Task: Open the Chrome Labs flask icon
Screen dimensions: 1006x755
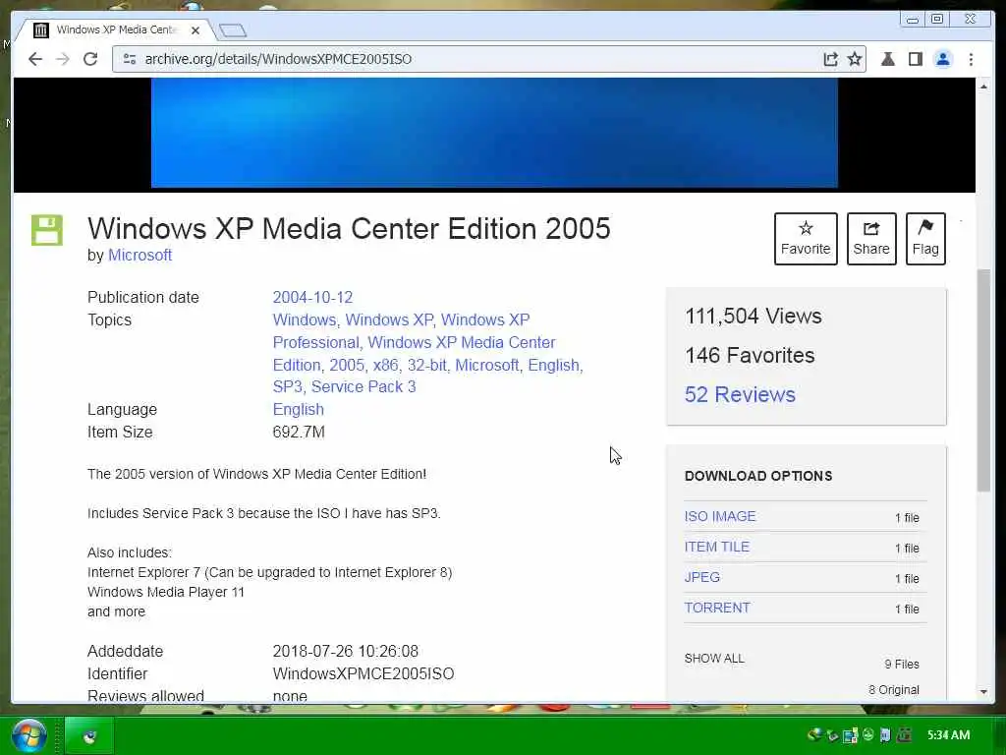Action: pyautogui.click(x=888, y=59)
